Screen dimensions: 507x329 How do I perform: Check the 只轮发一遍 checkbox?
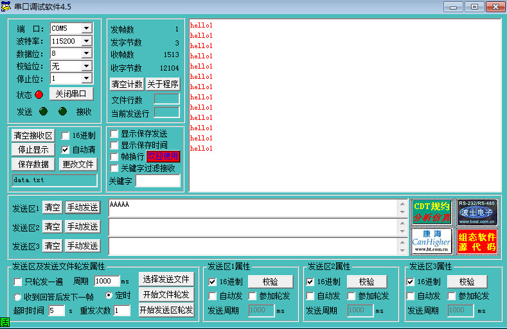pos(18,282)
